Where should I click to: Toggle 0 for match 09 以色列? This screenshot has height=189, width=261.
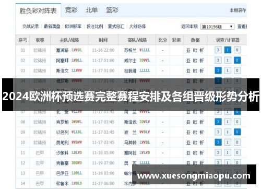pyautogui.click(x=237, y=132)
